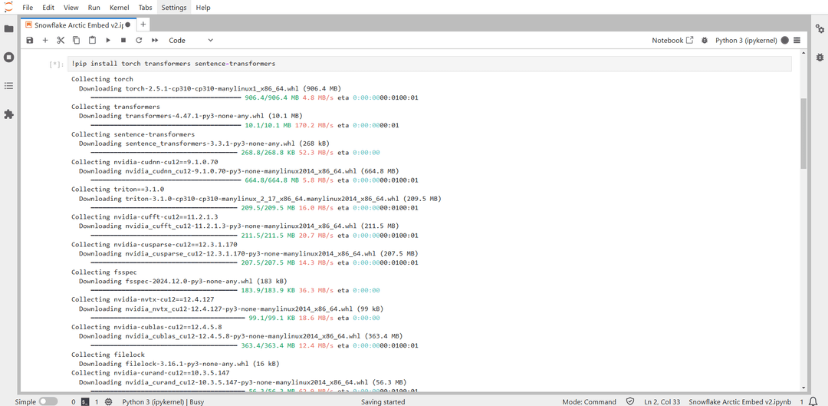Click Snowflake Arctic Embed v2.ipynb in status bar
The width and height of the screenshot is (828, 406).
pyautogui.click(x=740, y=401)
